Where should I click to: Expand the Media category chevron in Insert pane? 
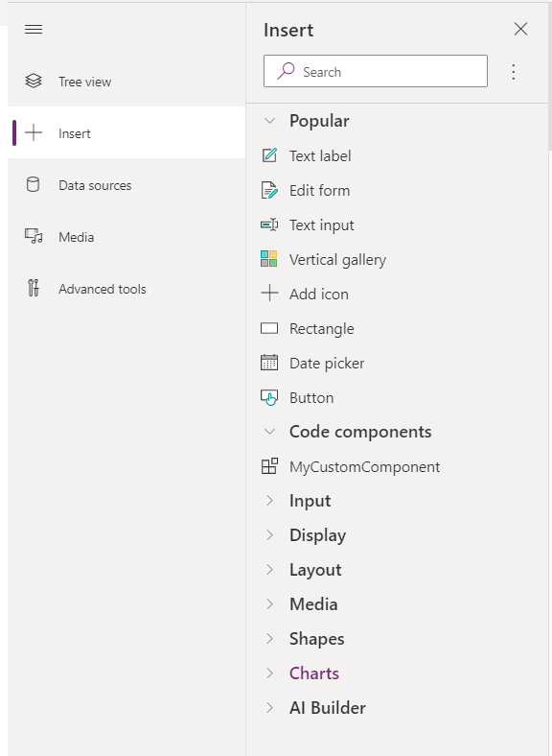269,604
